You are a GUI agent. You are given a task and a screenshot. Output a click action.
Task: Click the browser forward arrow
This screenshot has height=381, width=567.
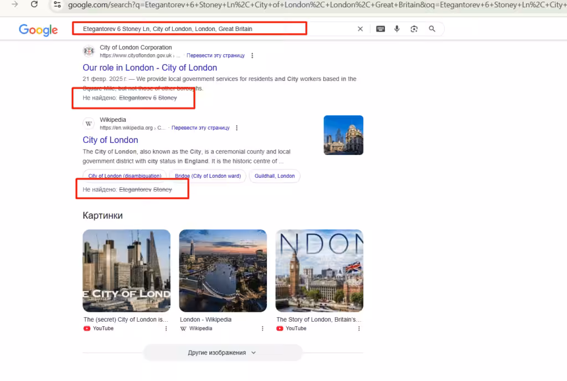pyautogui.click(x=14, y=4)
